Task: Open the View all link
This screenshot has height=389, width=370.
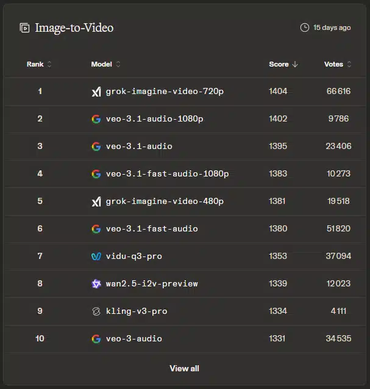Action: 184,368
